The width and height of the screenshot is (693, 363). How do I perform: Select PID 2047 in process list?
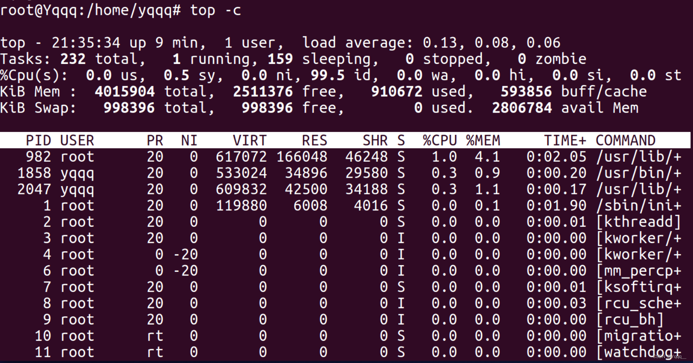34,189
